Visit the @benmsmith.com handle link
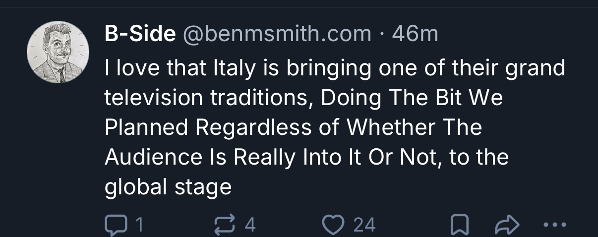Screen dimensions: 598x237 tap(278, 34)
